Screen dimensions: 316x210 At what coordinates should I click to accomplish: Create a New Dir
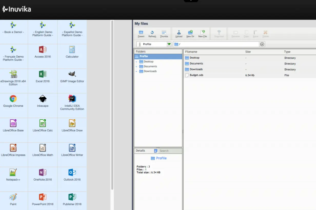click(190, 34)
